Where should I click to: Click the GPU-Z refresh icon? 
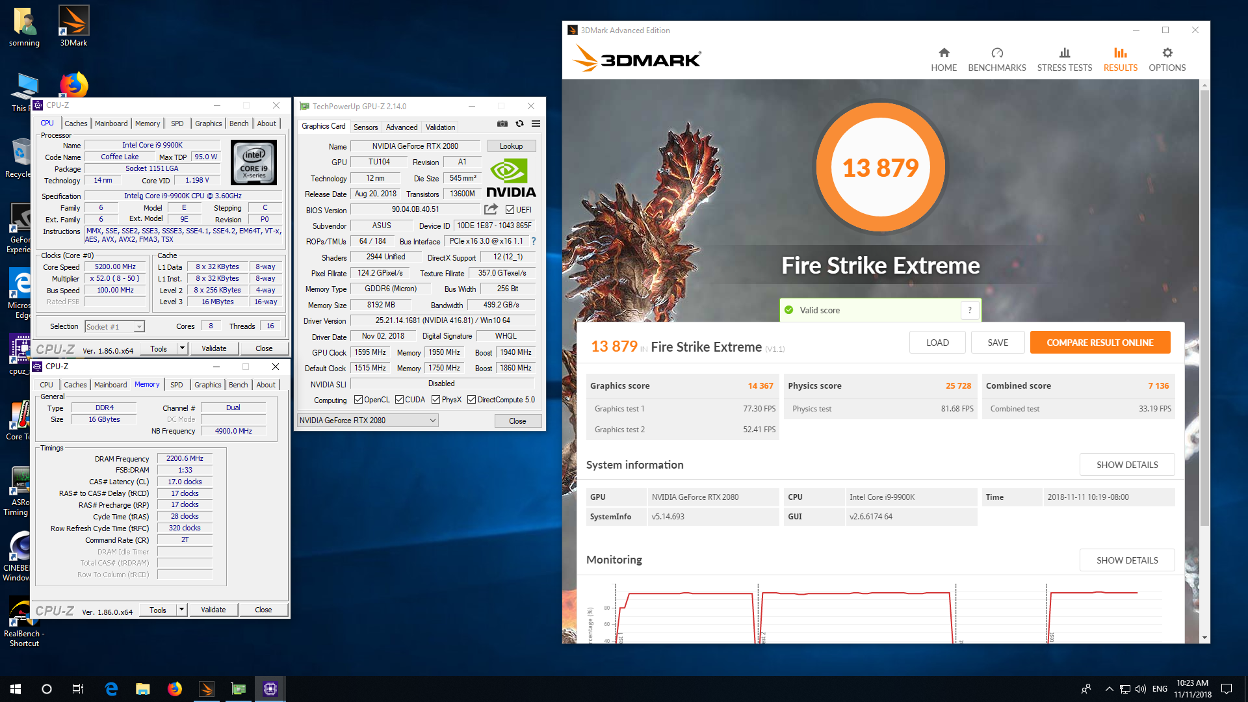519,123
